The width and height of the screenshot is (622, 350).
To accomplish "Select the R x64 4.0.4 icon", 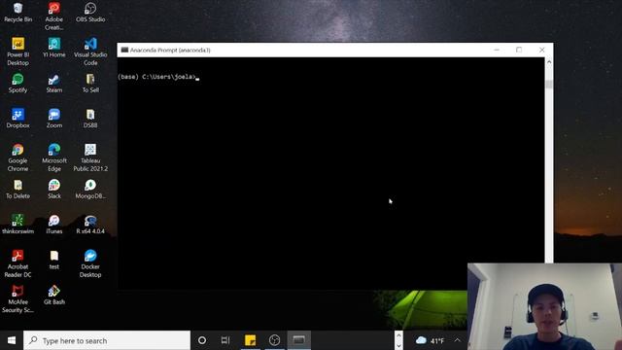I will 90,225.
